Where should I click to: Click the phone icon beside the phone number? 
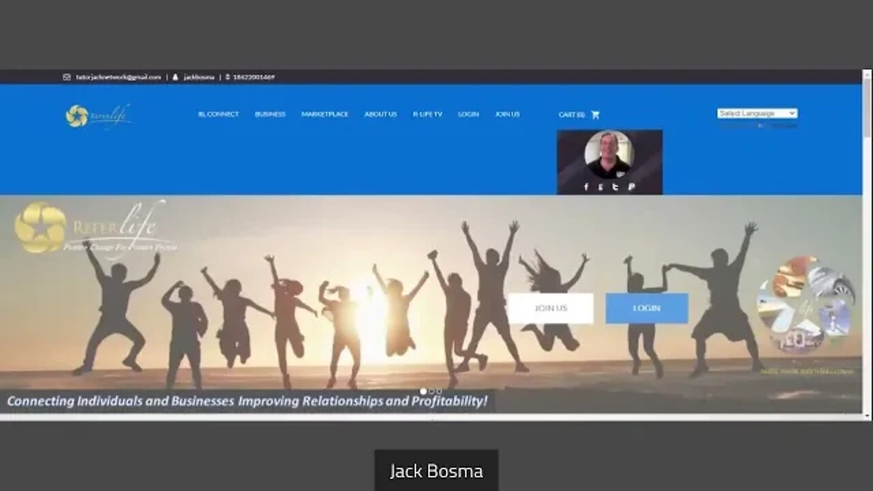click(x=228, y=77)
